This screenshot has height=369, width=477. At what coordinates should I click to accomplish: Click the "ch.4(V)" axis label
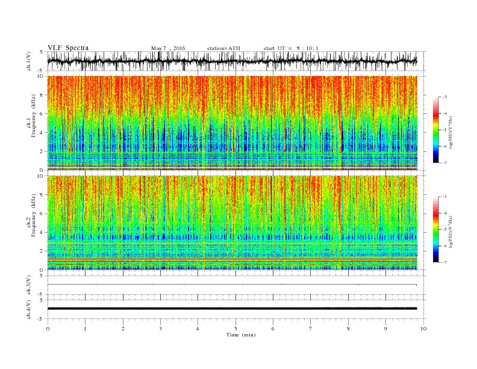click(29, 309)
